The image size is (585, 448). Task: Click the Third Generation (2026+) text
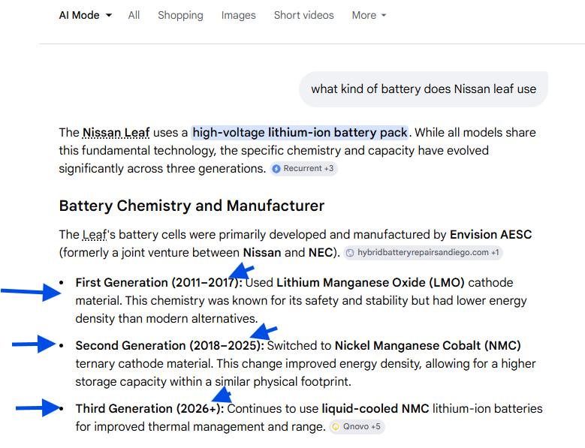pyautogui.click(x=149, y=408)
